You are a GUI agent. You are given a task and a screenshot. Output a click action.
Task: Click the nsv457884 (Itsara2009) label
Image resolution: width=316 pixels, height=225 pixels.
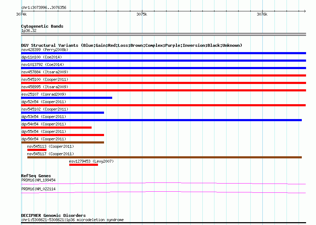click(45, 72)
